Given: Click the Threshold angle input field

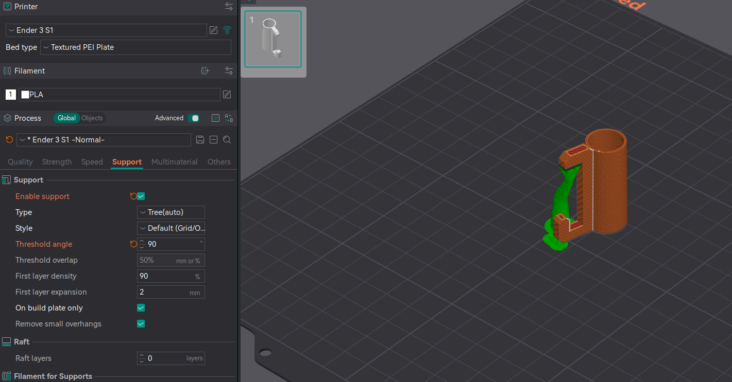Looking at the screenshot, I should [x=171, y=244].
